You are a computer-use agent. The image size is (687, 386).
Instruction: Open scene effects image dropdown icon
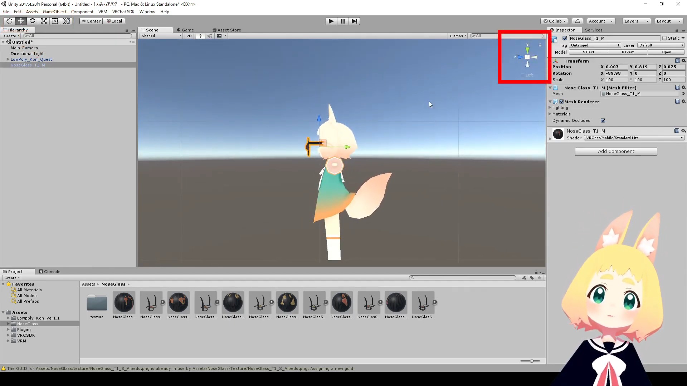click(x=221, y=36)
